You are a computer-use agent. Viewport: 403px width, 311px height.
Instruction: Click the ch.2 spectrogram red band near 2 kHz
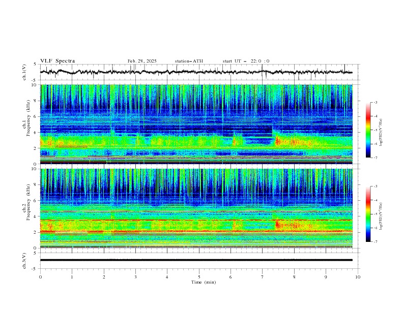(x=196, y=231)
